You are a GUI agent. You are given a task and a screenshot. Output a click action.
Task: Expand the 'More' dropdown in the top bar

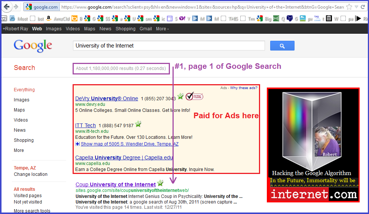point(162,29)
